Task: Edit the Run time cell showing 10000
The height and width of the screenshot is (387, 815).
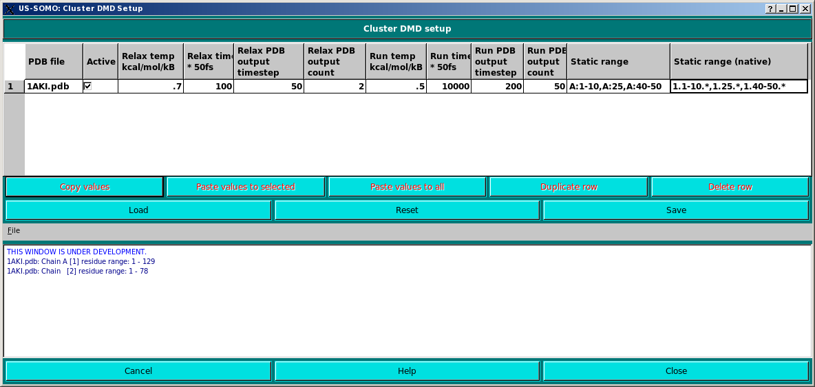Action: (x=449, y=87)
